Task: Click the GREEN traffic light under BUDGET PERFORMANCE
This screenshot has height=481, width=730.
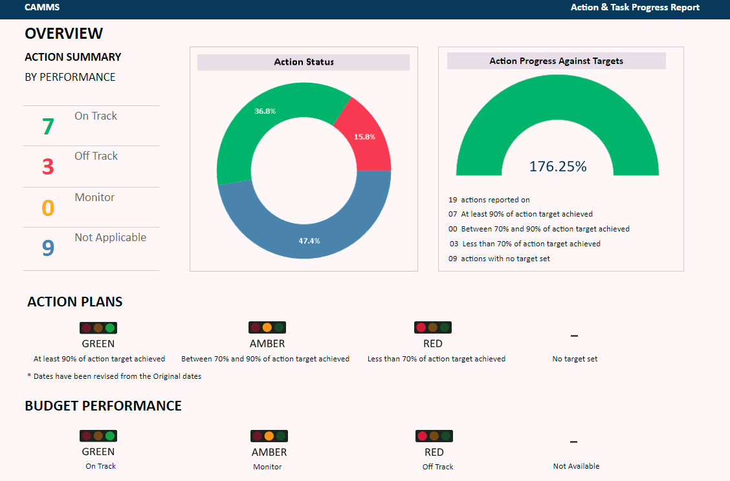Action: (98, 436)
